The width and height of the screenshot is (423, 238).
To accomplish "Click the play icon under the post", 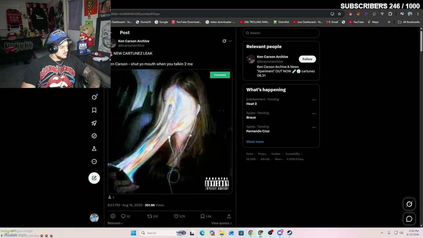I will 113,216.
